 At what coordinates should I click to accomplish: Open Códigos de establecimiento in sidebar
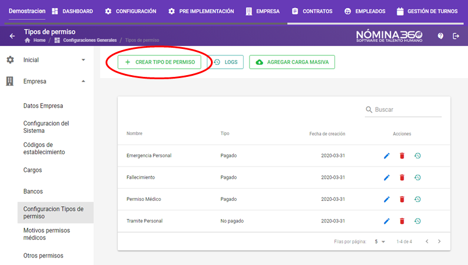(x=44, y=149)
